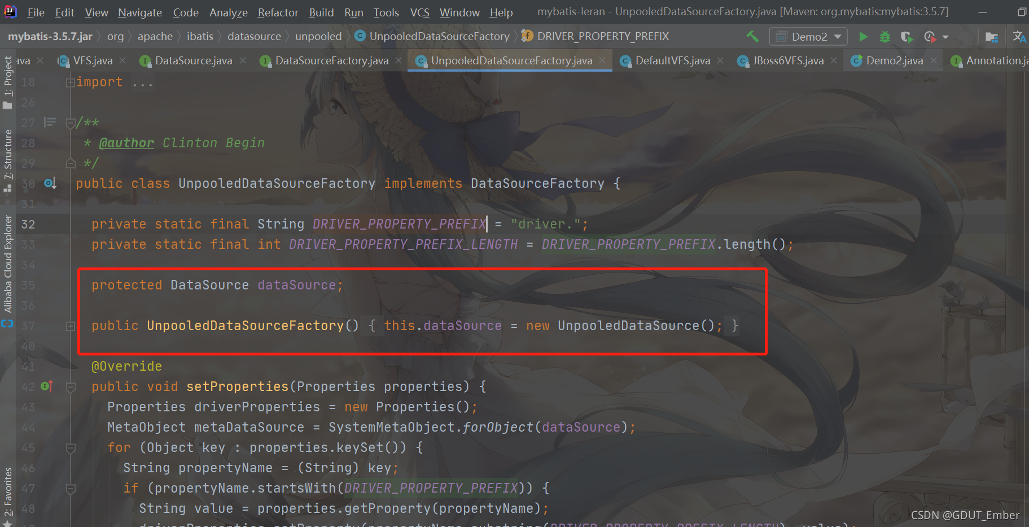
Task: Open the Help menu
Action: point(501,12)
